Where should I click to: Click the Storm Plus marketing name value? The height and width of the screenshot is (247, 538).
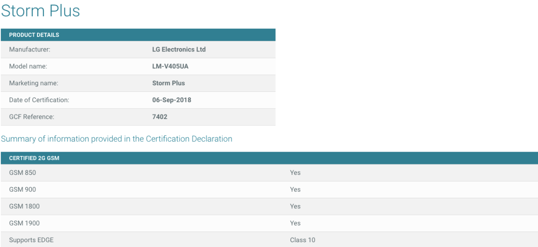(x=168, y=83)
